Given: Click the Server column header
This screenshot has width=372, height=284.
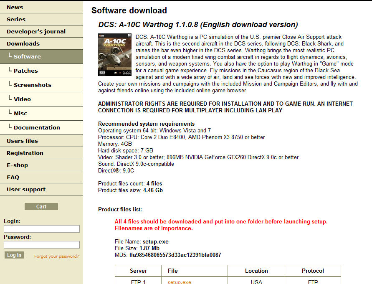Looking at the screenshot, I should (138, 271).
